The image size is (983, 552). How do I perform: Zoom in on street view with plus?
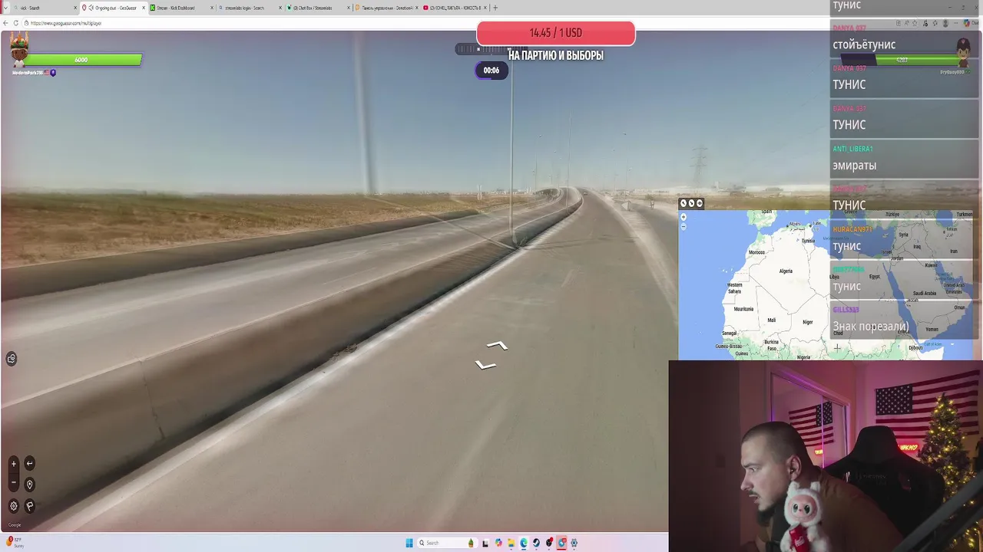point(13,463)
